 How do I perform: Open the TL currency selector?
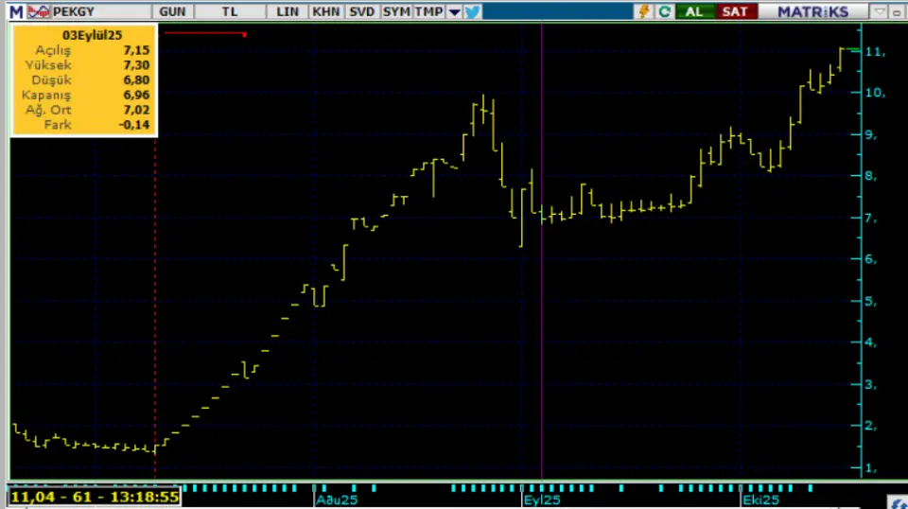coord(230,11)
